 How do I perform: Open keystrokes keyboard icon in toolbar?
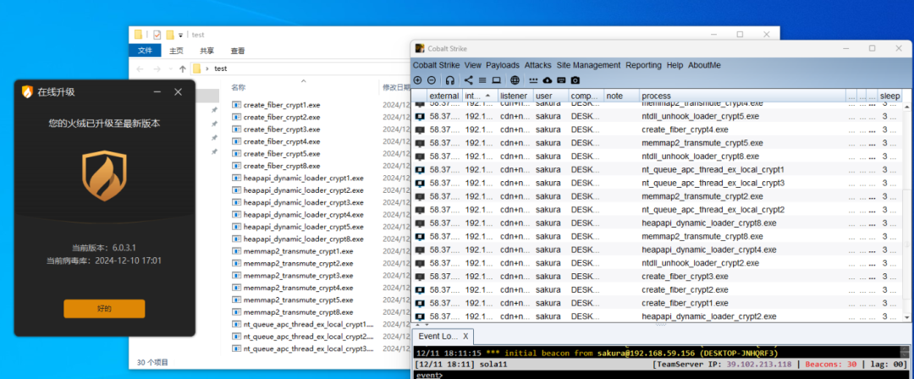pos(561,80)
